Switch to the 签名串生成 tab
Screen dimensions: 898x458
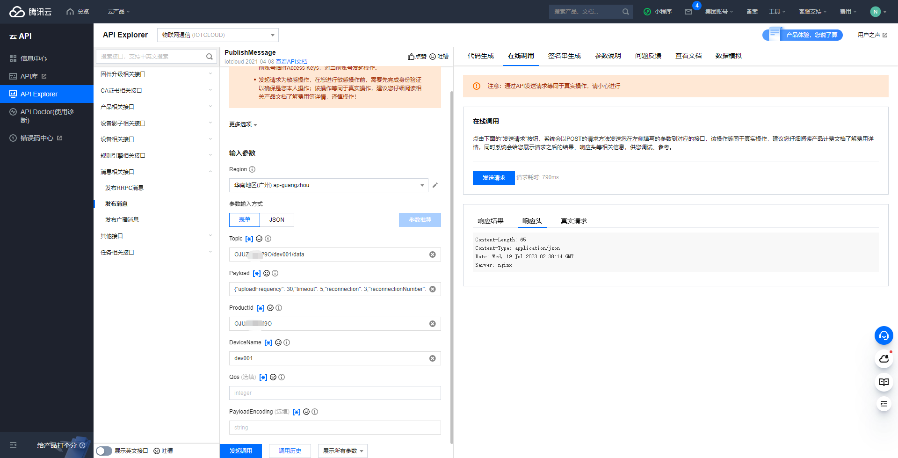[565, 56]
